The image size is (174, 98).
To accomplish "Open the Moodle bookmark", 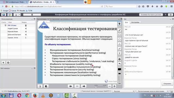I will pyautogui.click(x=21, y=11).
